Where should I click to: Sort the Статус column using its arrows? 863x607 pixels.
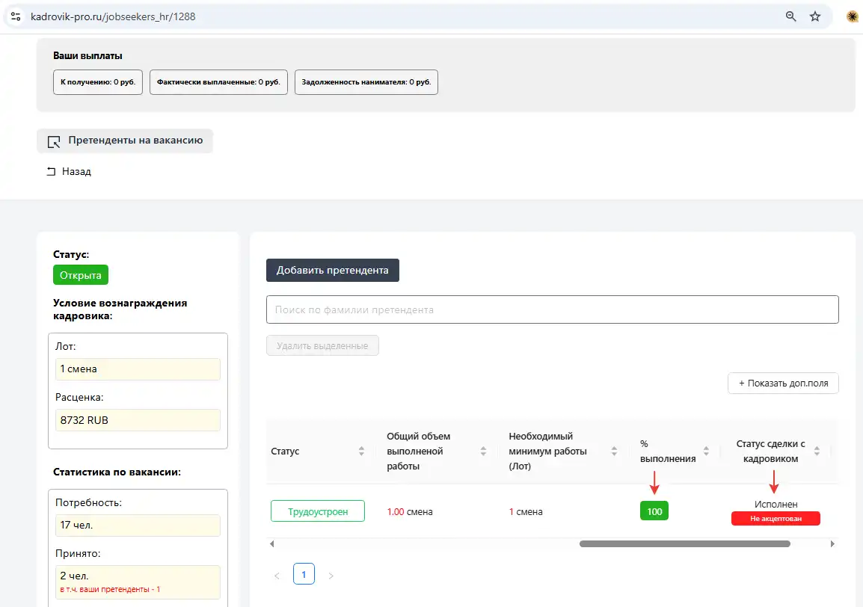point(361,452)
